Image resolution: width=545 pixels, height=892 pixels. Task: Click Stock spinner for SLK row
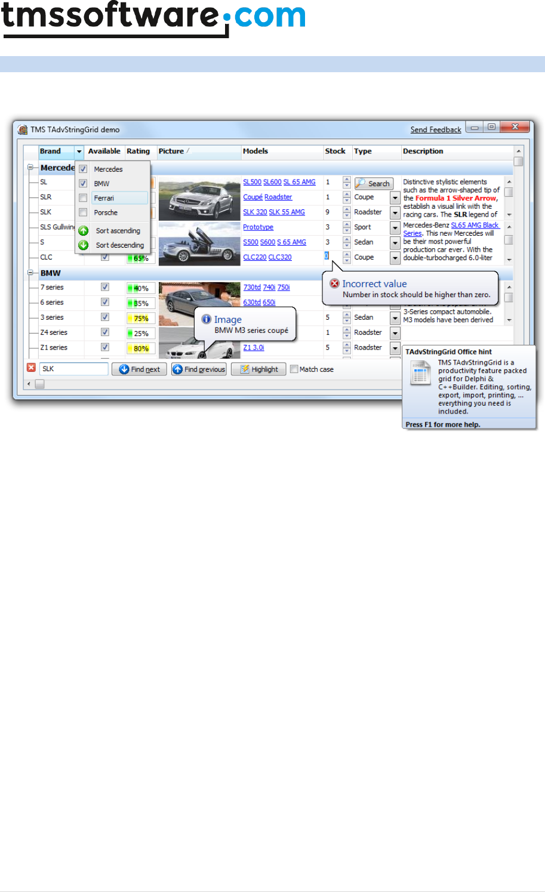click(347, 212)
